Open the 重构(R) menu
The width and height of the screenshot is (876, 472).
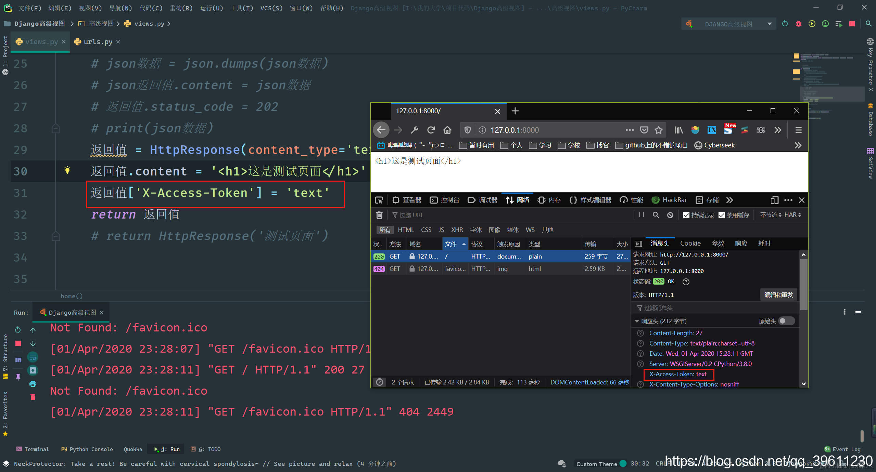[x=181, y=8]
